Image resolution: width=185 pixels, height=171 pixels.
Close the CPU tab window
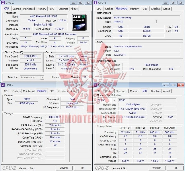88,3
